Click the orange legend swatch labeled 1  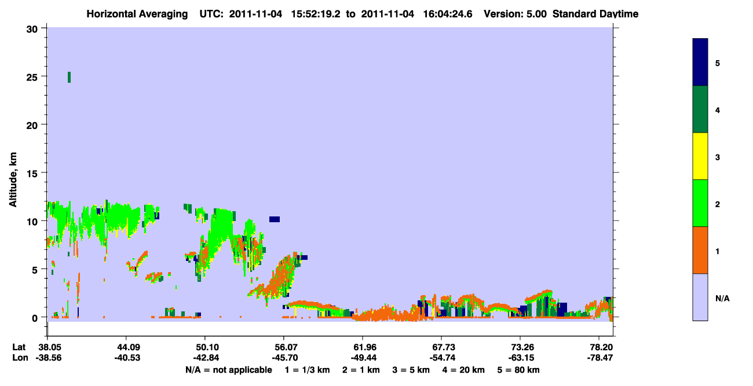pos(700,250)
